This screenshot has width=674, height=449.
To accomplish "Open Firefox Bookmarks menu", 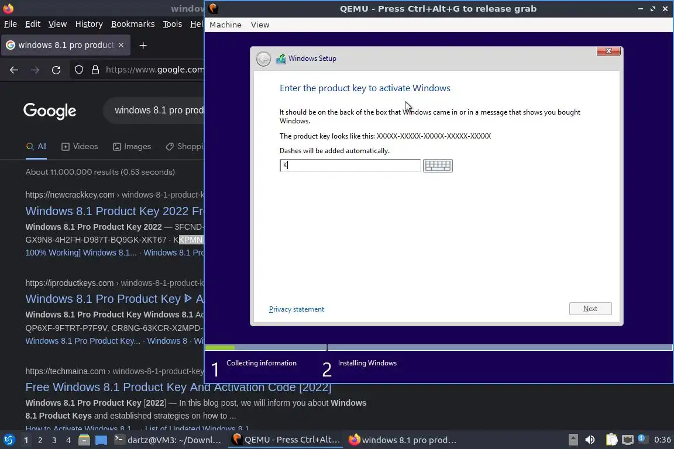I will pyautogui.click(x=133, y=24).
